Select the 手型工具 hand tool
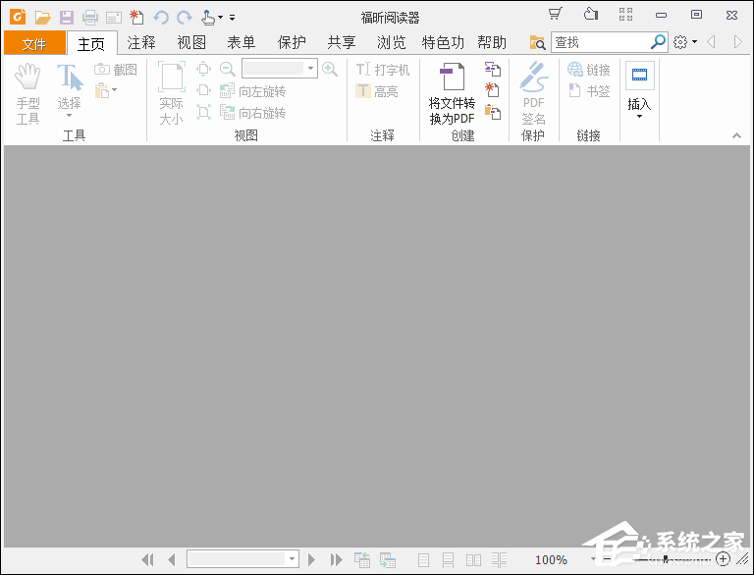The image size is (754, 575). pos(27,78)
